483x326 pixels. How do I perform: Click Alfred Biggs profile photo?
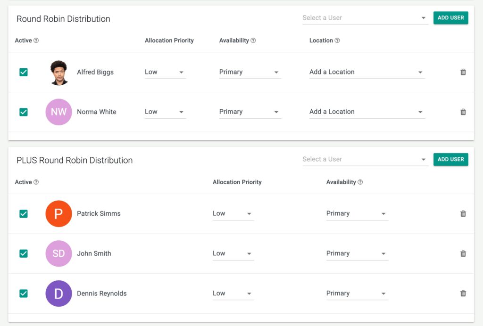pos(59,73)
